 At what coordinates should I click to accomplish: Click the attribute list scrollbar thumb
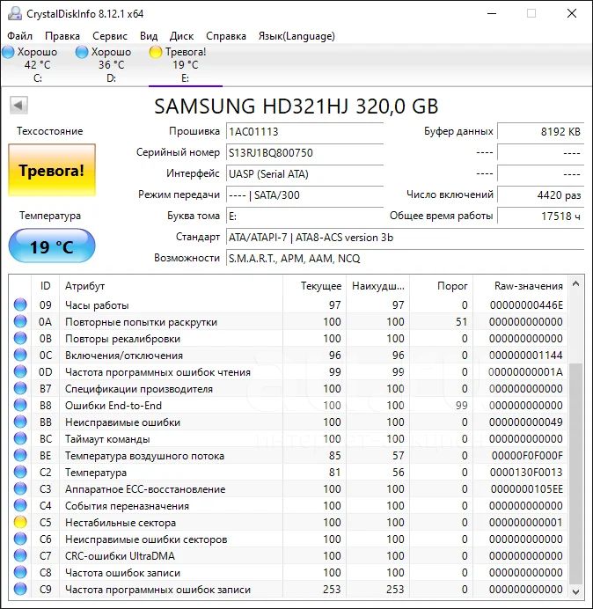click(576, 473)
